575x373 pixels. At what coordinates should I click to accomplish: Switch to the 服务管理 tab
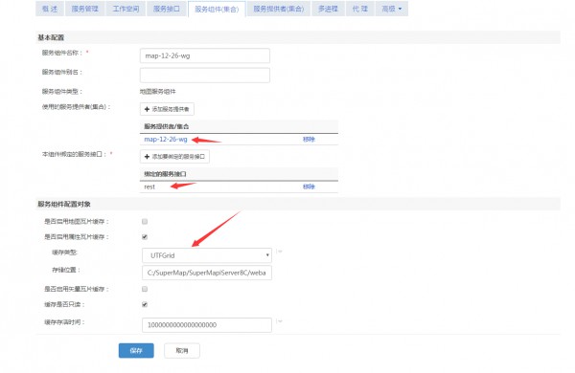84,9
